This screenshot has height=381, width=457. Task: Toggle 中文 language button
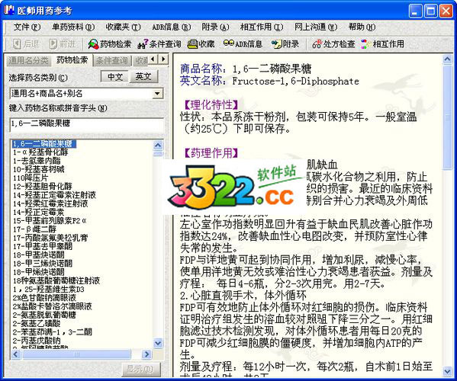[x=115, y=77]
